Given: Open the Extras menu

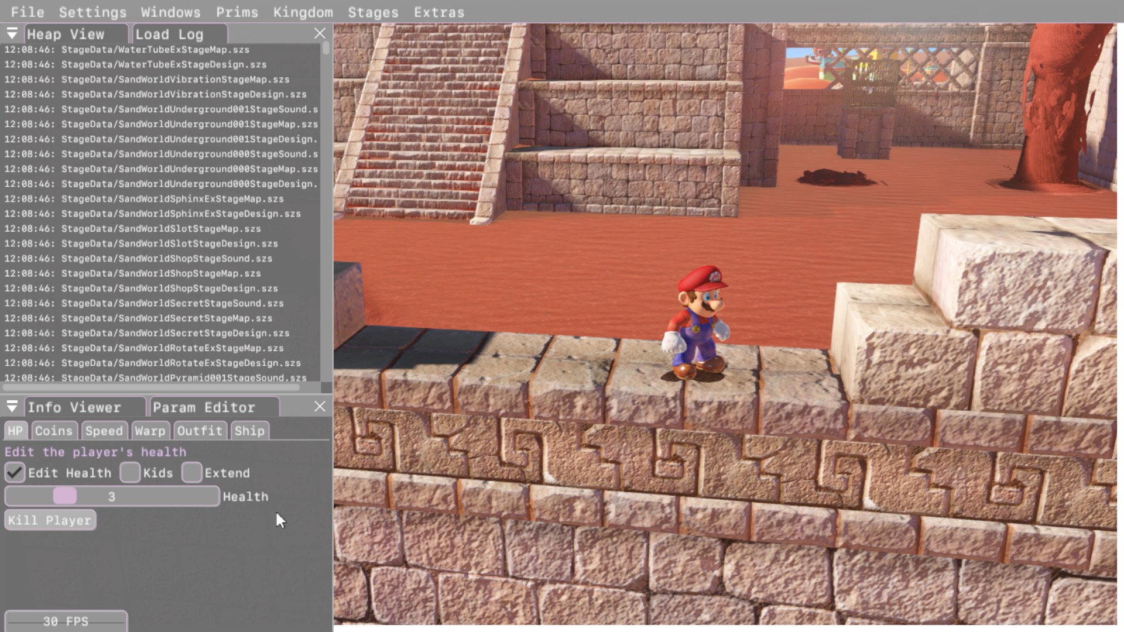Looking at the screenshot, I should (x=440, y=12).
